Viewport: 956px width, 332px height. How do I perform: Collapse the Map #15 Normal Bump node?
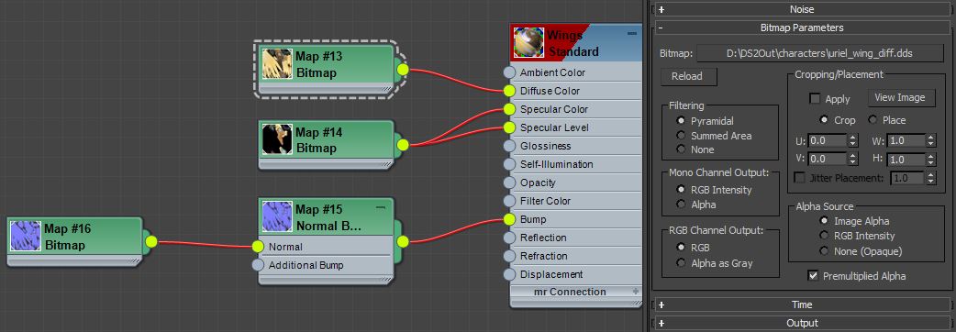click(381, 208)
